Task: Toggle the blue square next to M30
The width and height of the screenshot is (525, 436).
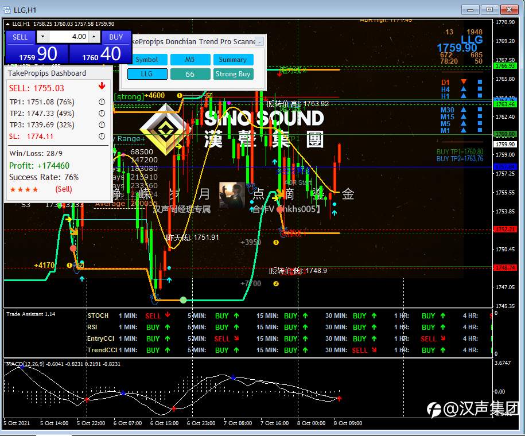Action: pyautogui.click(x=480, y=110)
